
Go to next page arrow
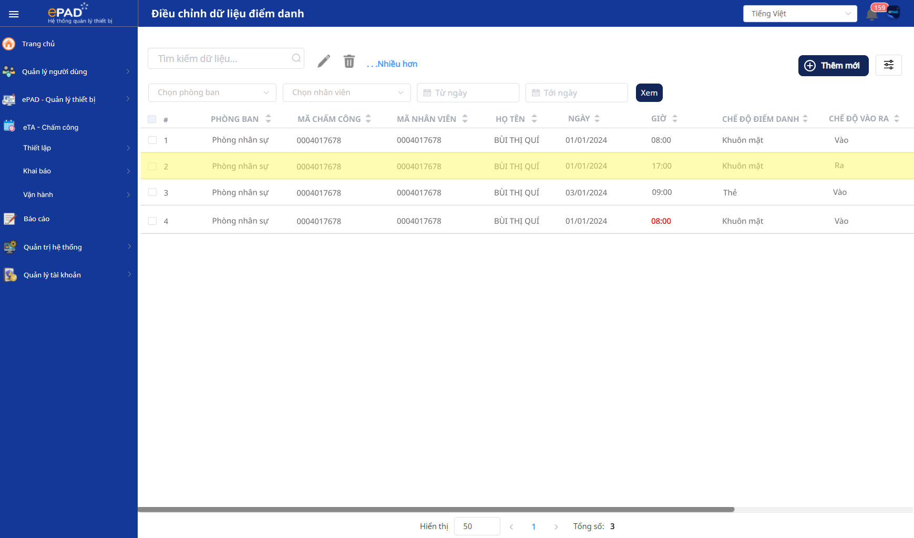(x=556, y=526)
